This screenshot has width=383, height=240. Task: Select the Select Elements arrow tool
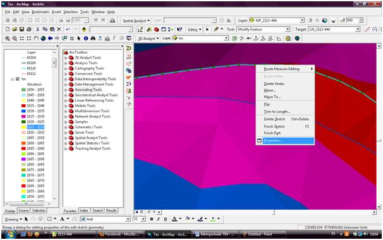click(x=79, y=39)
